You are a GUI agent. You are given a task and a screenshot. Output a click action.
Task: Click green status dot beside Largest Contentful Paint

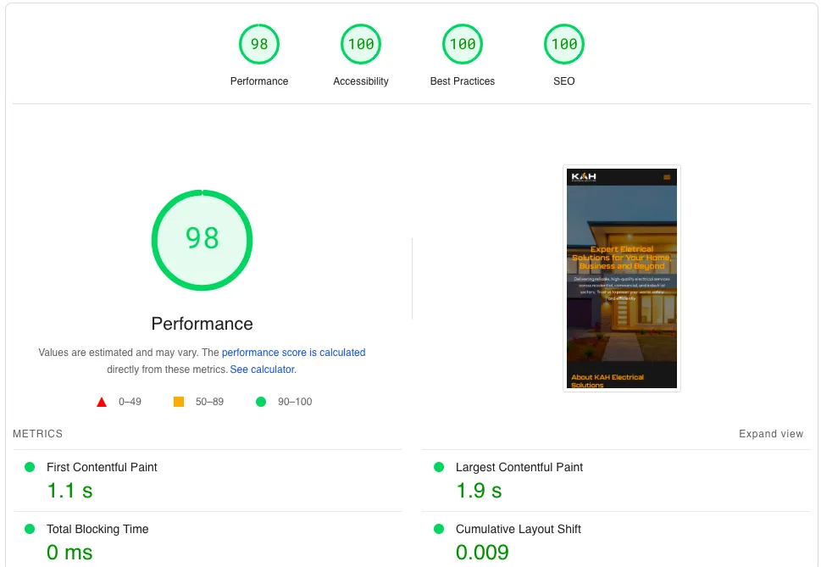(439, 467)
